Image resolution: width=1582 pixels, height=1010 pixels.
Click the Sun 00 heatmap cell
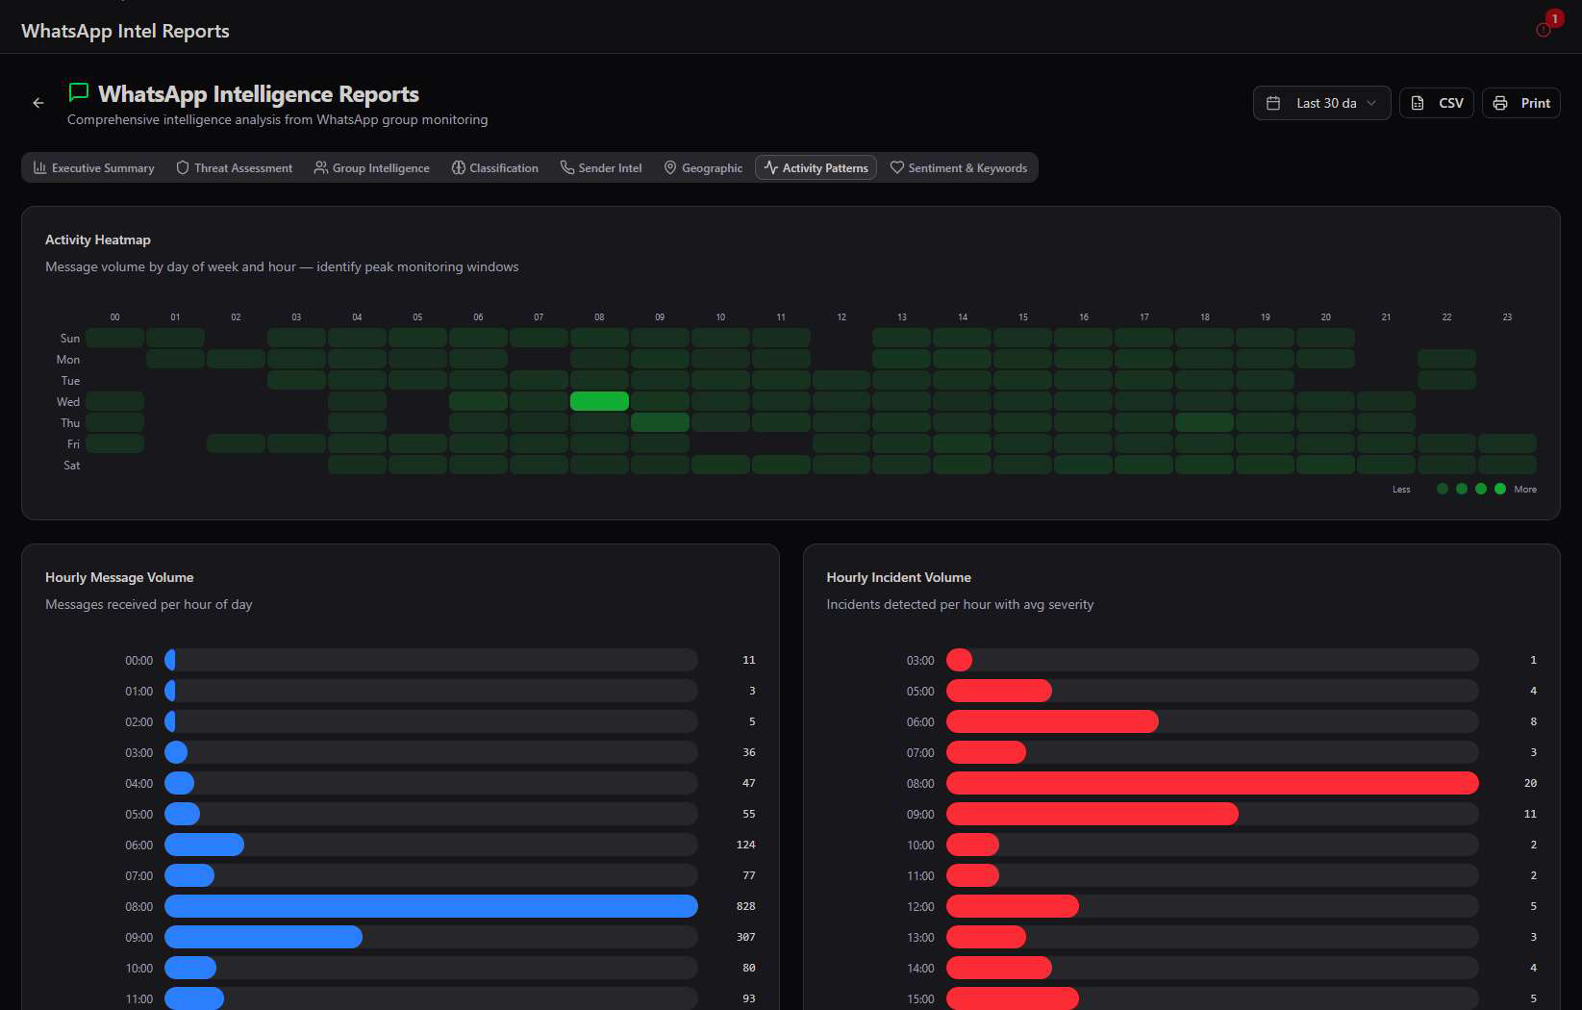coord(114,338)
